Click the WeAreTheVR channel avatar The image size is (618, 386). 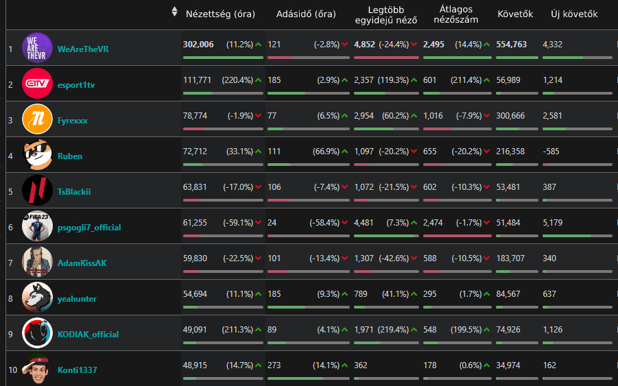[x=37, y=49]
